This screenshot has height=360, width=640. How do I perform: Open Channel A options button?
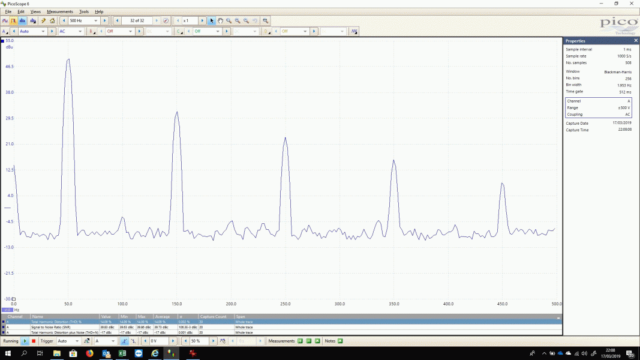pyautogui.click(x=5, y=31)
